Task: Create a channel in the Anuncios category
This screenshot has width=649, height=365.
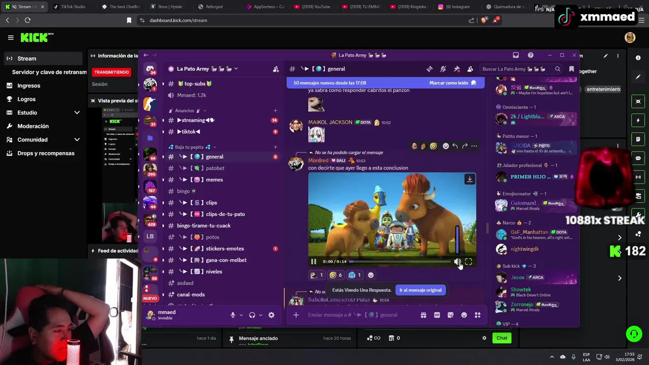Action: point(275,111)
